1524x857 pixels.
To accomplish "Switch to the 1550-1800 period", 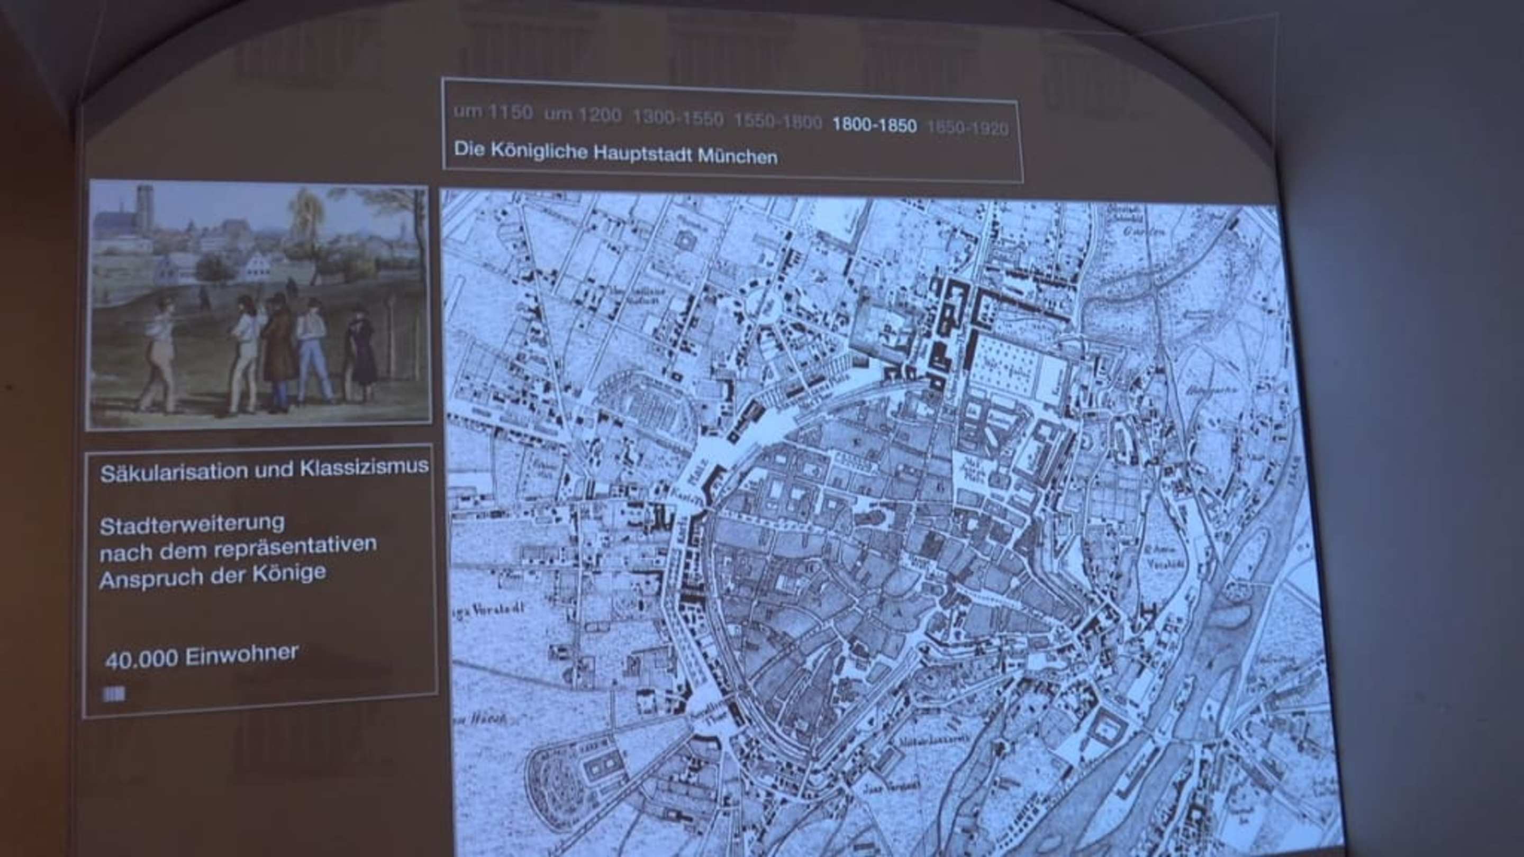I will point(777,122).
